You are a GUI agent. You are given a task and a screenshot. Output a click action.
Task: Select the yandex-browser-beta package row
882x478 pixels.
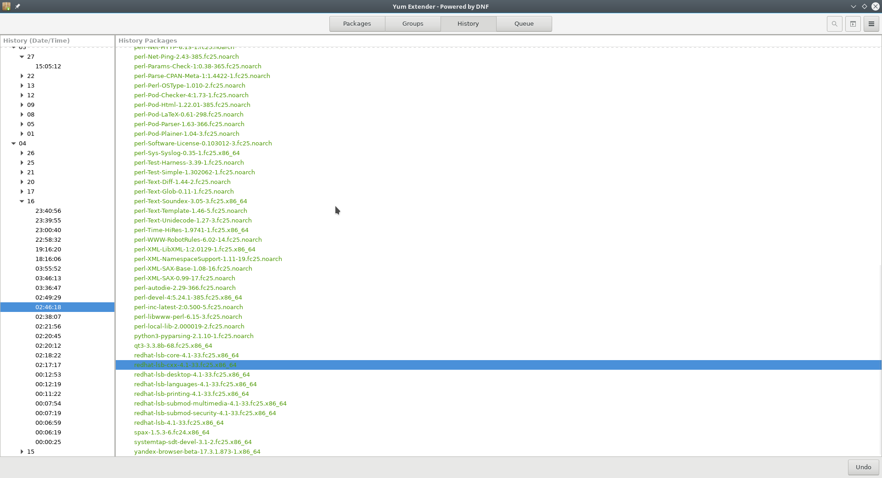tap(197, 452)
